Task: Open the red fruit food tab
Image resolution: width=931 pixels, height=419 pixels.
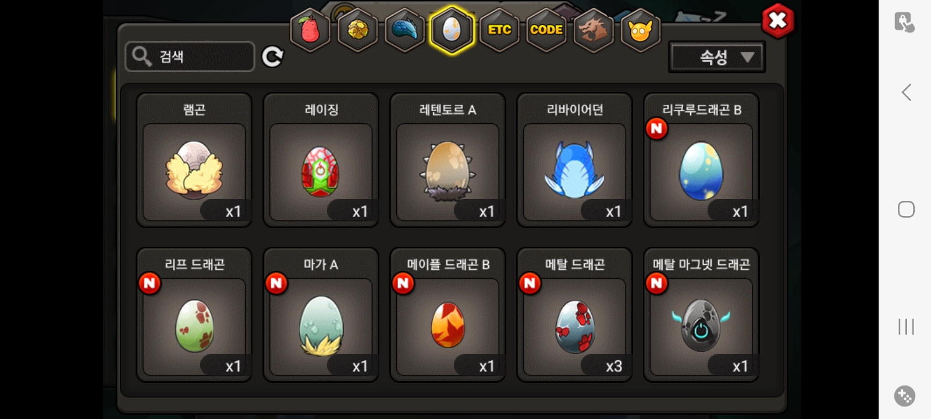Action: pos(310,30)
